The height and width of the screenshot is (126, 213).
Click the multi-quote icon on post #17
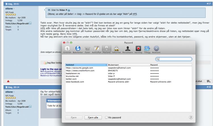[208, 81]
